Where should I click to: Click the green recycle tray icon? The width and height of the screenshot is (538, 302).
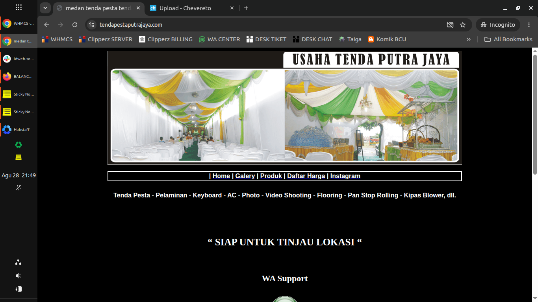19,145
